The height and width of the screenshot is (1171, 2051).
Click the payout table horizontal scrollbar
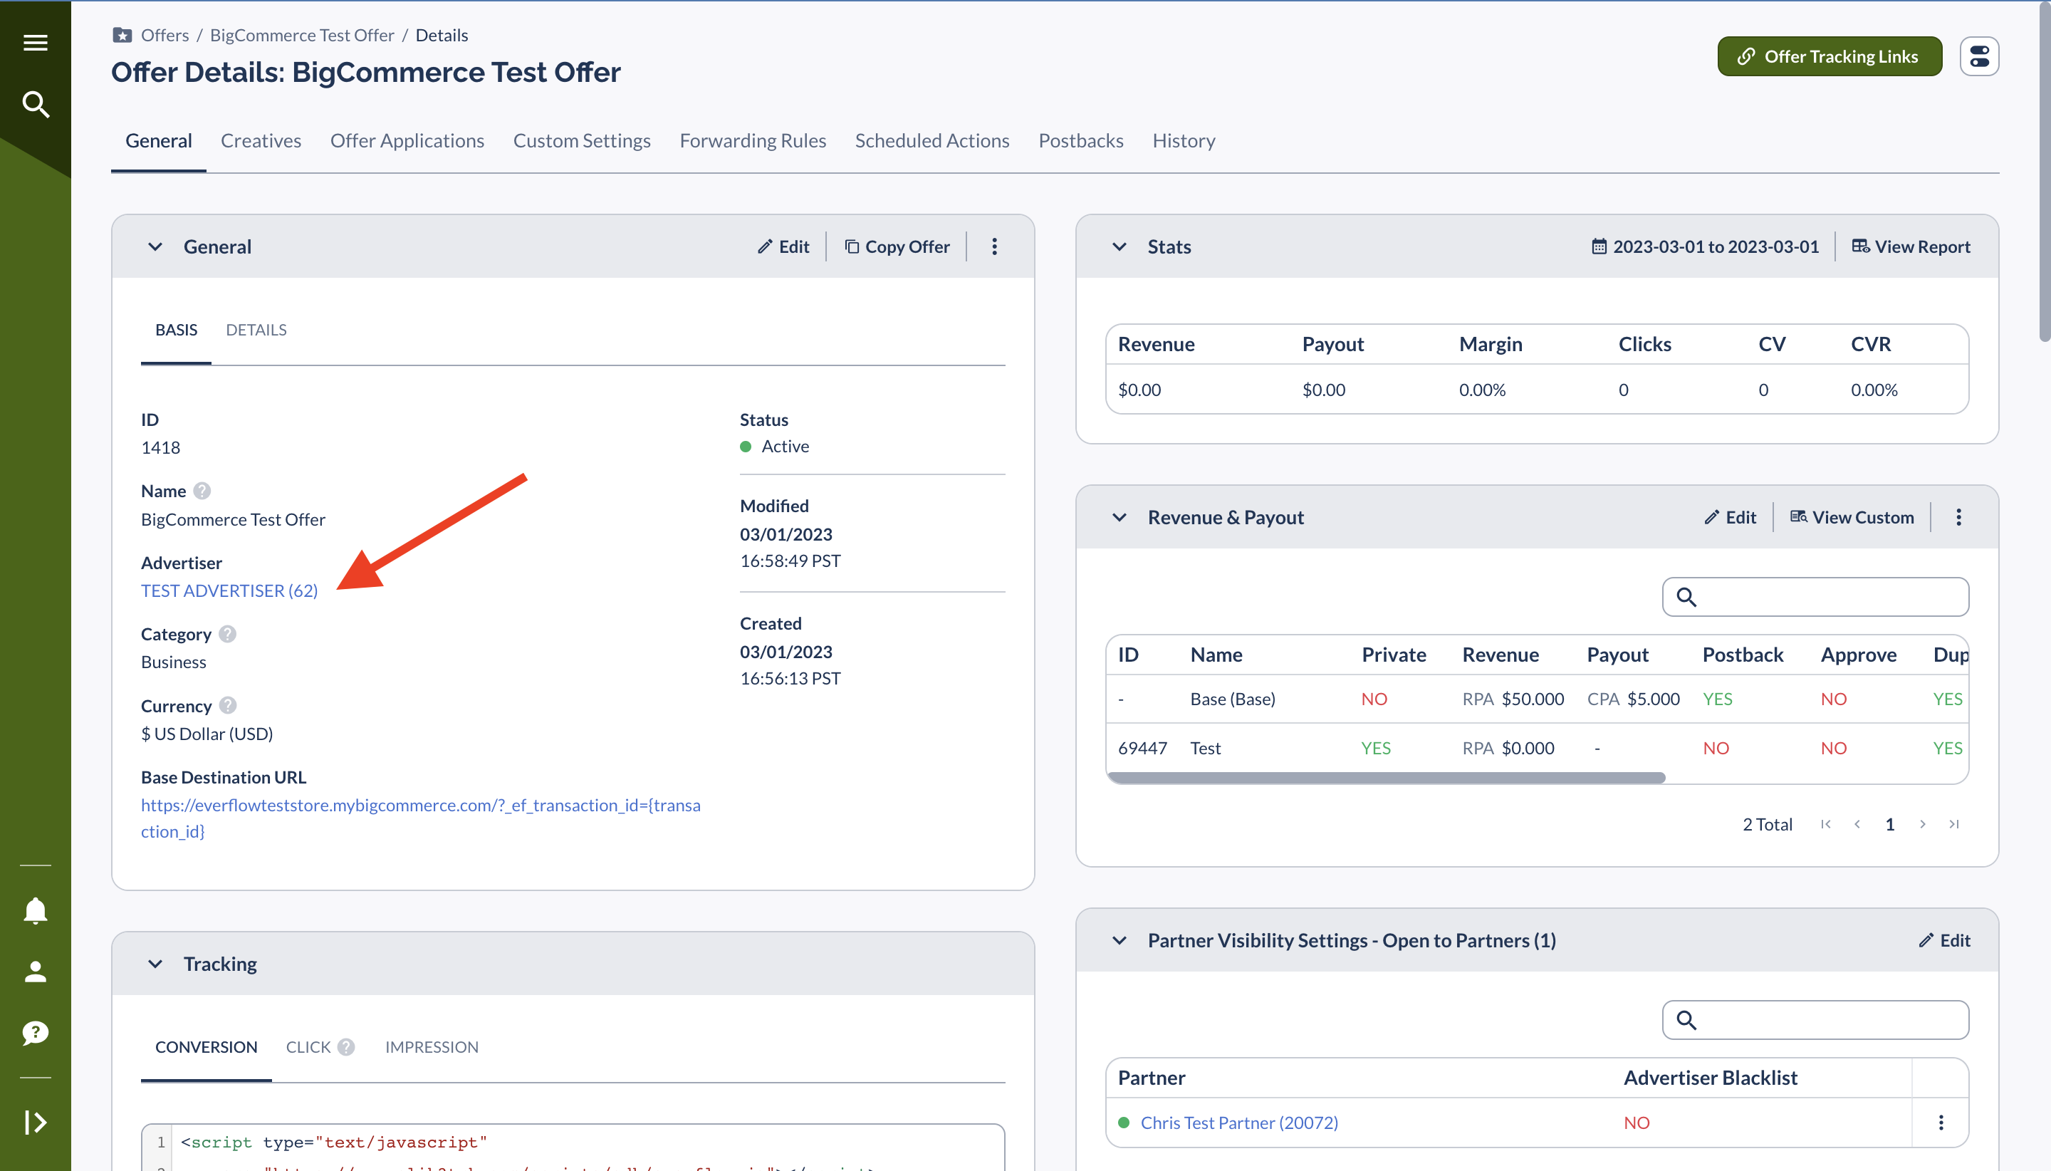[x=1386, y=778]
